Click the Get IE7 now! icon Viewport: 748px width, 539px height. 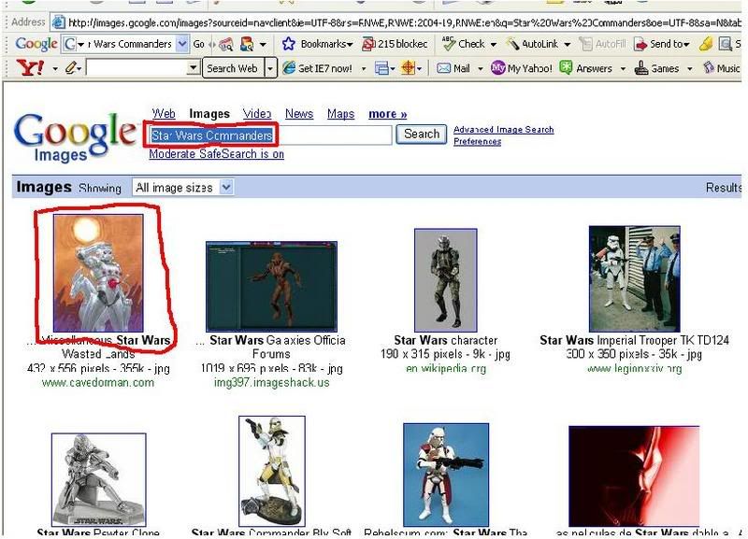[x=289, y=68]
